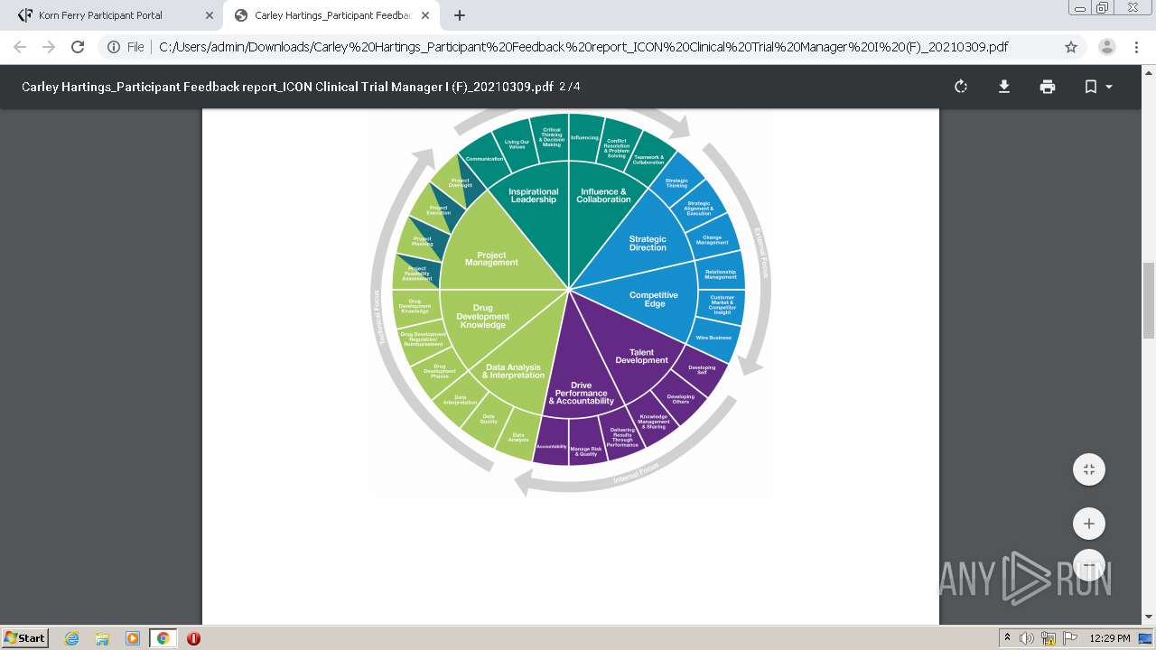Open Windows Explorer from the taskbar
This screenshot has height=650, width=1156.
point(102,638)
